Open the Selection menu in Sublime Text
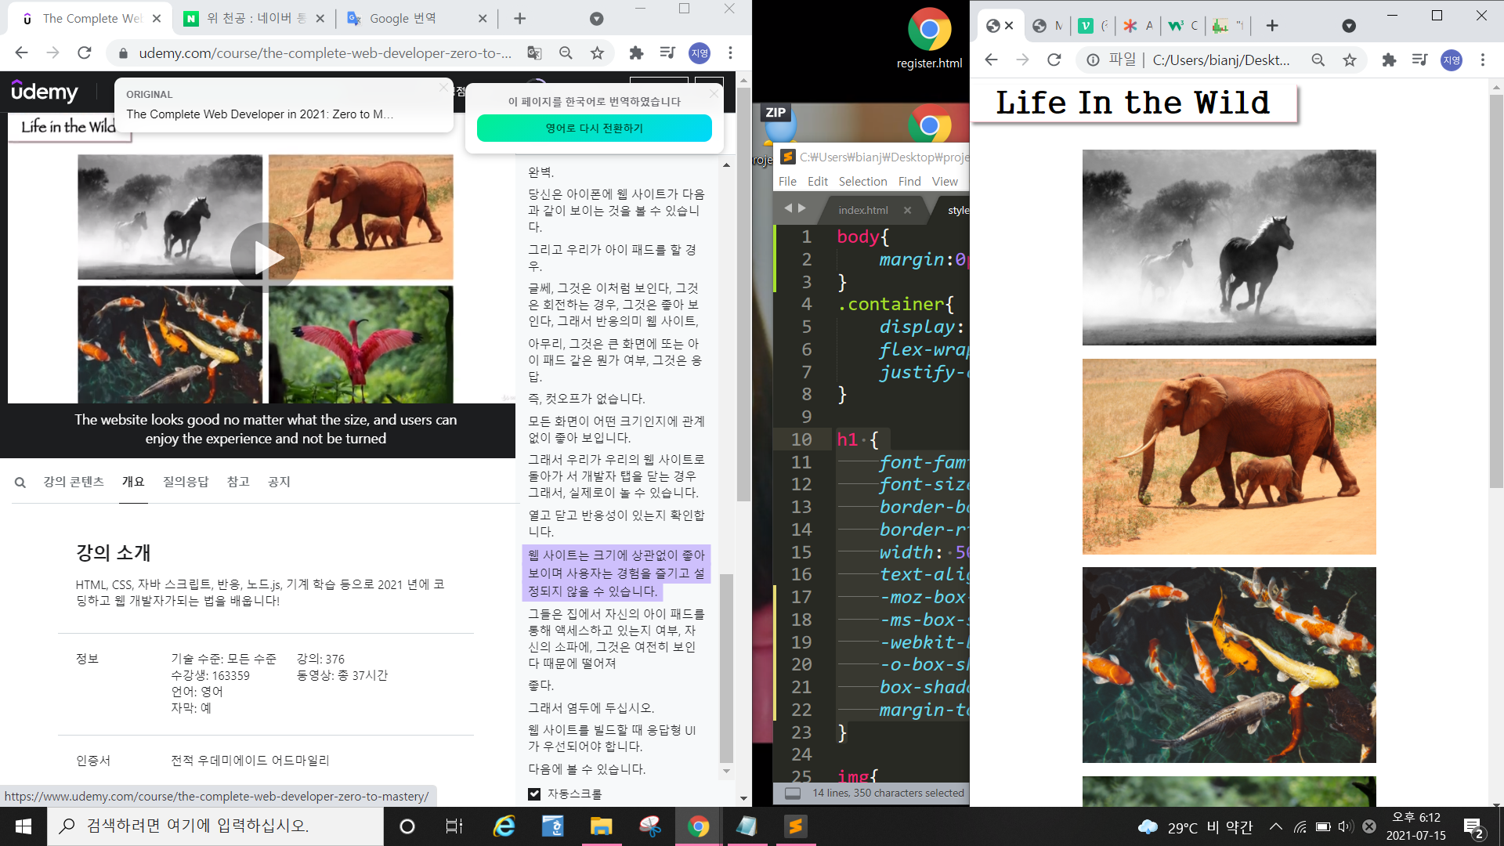The width and height of the screenshot is (1504, 846). [x=862, y=181]
